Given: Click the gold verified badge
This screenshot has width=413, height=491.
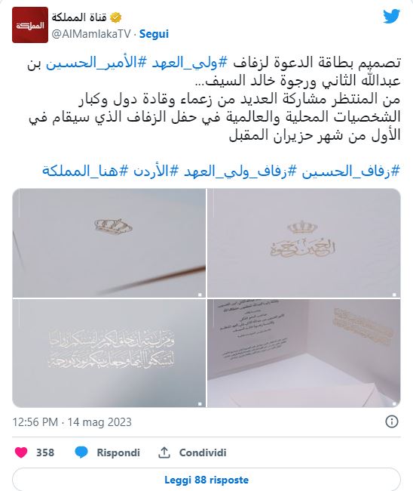Looking at the screenshot, I should tap(116, 17).
